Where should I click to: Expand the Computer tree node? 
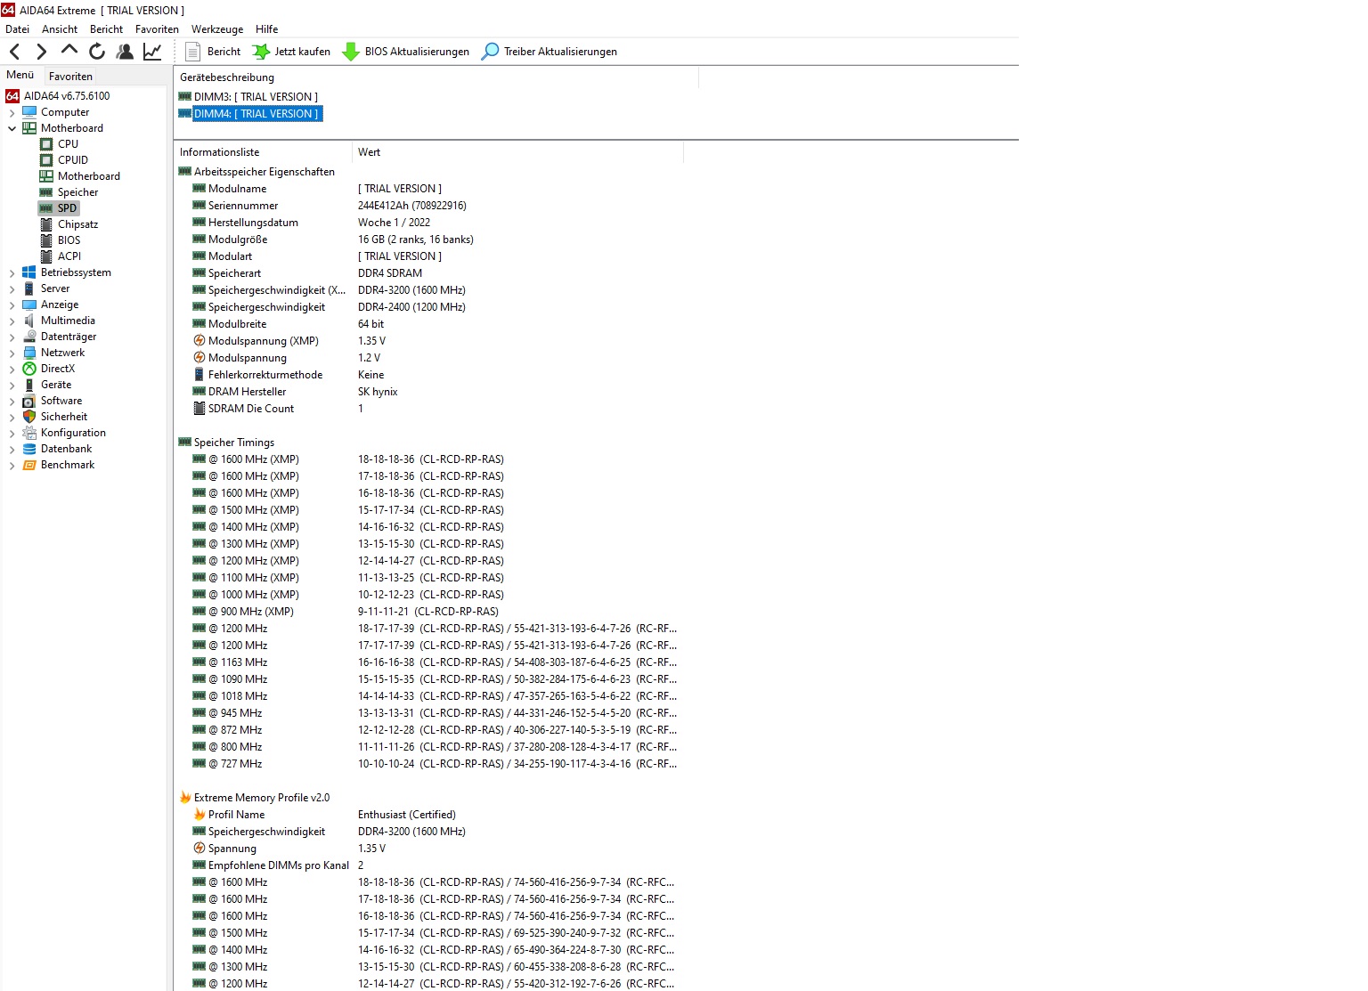tap(12, 113)
